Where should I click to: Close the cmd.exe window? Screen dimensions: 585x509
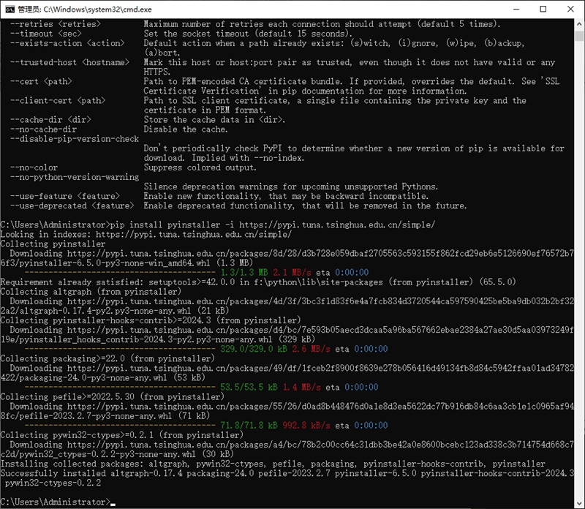(x=570, y=10)
